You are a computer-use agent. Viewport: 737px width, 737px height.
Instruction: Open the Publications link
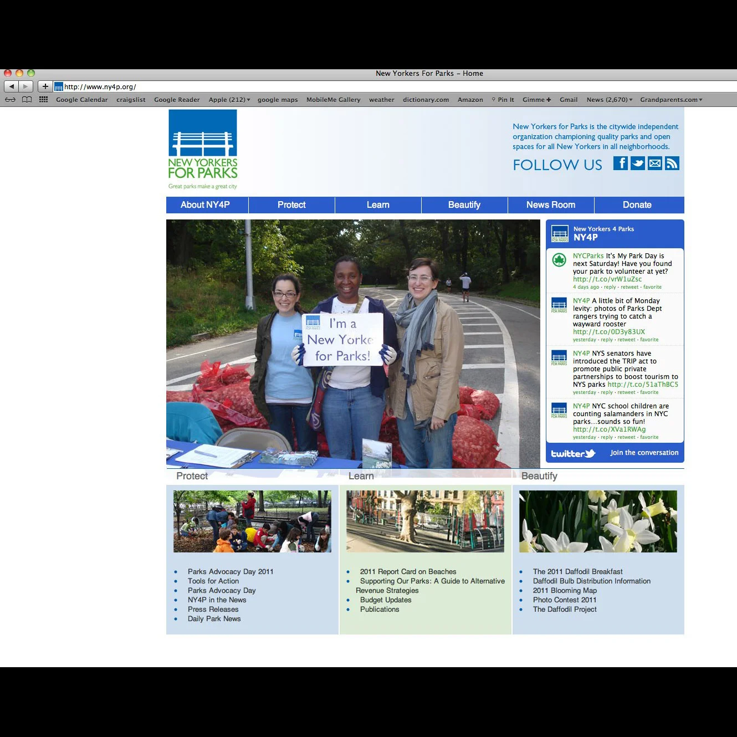tap(380, 609)
